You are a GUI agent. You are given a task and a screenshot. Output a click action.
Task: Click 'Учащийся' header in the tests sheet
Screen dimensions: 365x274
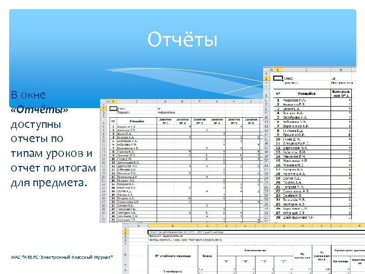[306, 93]
